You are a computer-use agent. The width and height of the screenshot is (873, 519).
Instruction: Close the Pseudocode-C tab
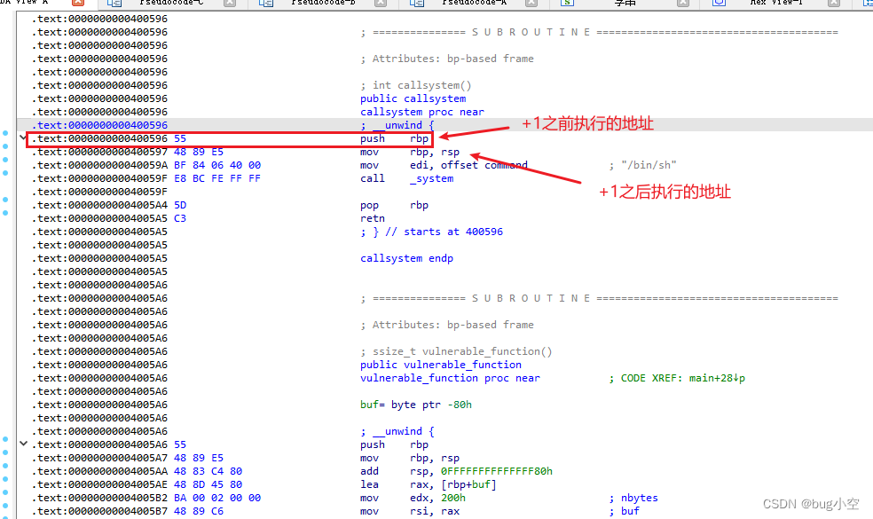click(x=230, y=3)
